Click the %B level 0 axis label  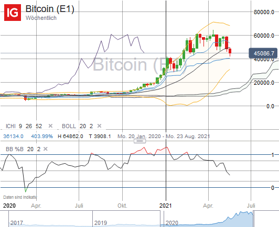273,188
